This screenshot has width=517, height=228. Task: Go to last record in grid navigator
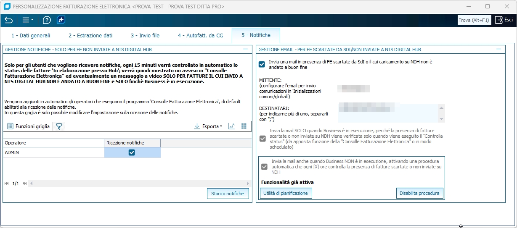(25, 183)
